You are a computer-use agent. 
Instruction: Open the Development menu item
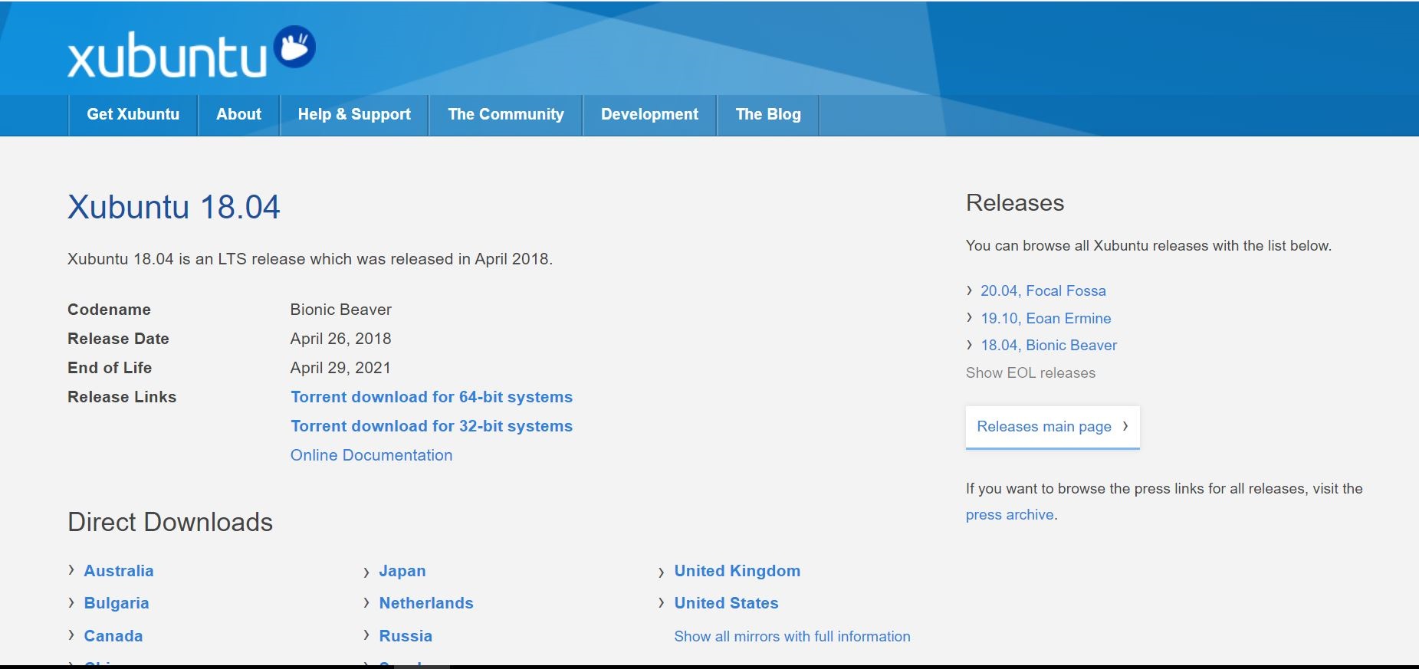pyautogui.click(x=649, y=115)
